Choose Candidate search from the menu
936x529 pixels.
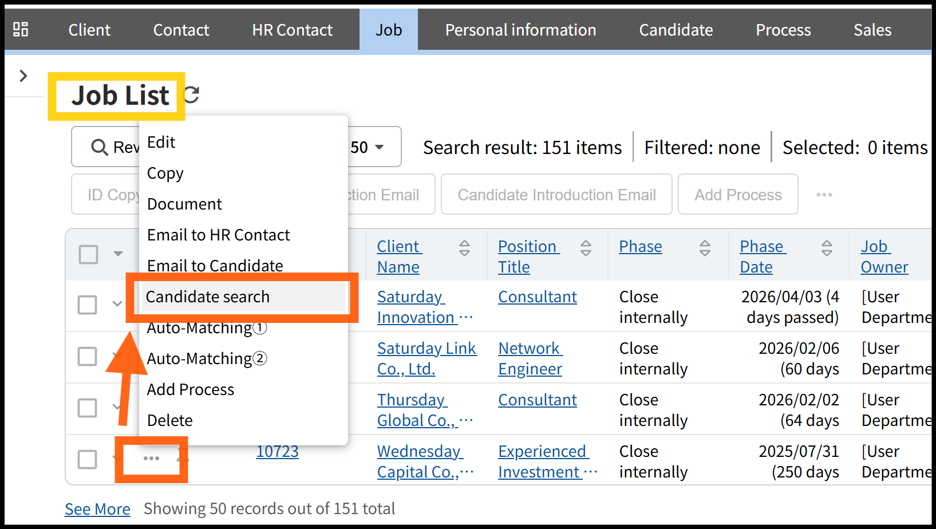(x=208, y=297)
